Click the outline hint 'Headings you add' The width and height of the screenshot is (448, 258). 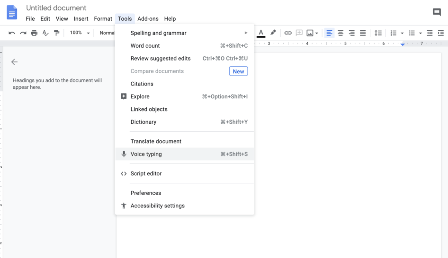click(57, 84)
